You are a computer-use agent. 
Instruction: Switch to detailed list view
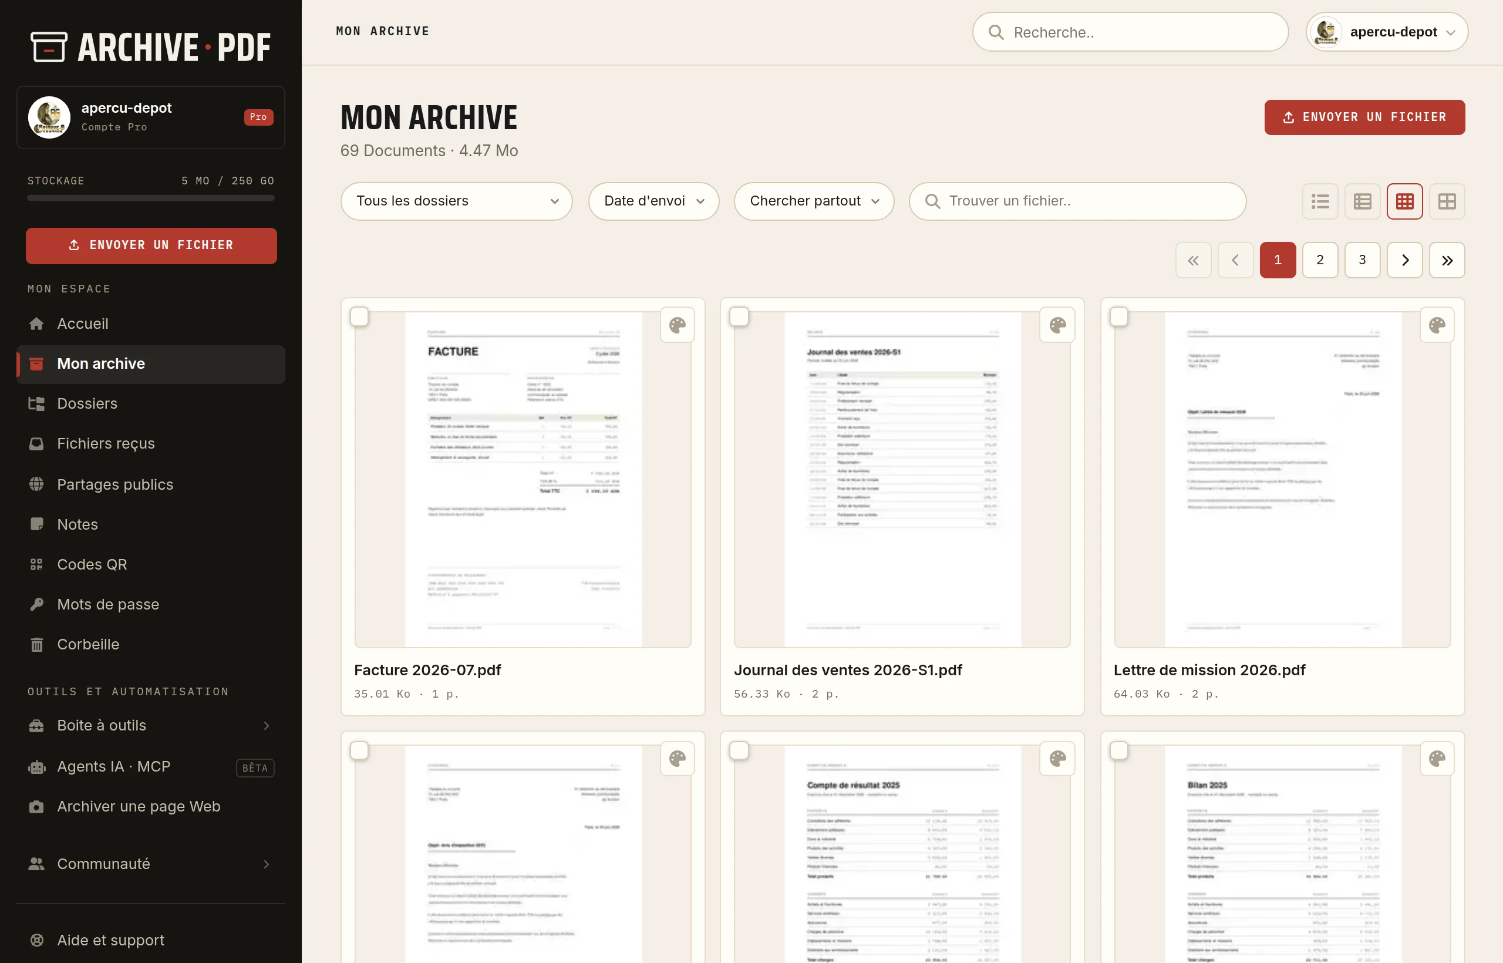pos(1362,201)
